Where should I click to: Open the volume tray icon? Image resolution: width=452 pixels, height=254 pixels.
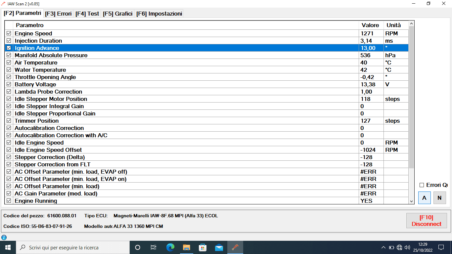(407, 247)
